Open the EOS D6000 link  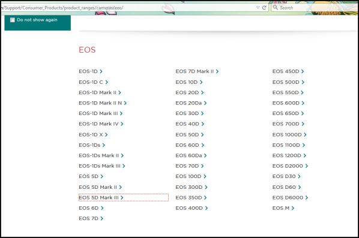click(x=291, y=197)
